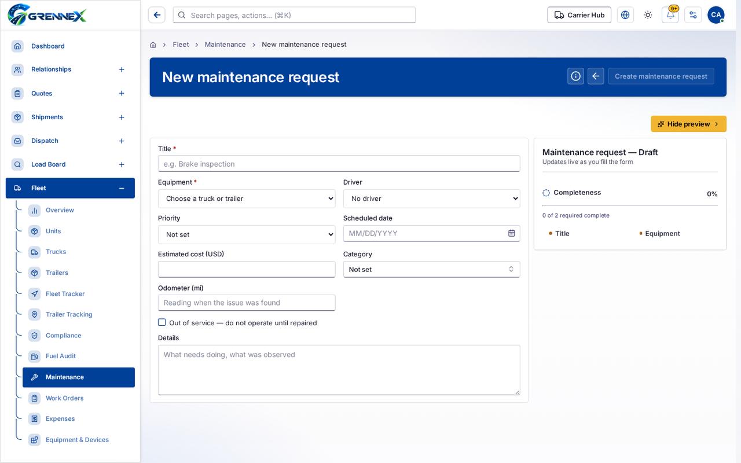Click the back arrow in the blue header
This screenshot has width=741, height=463.
click(x=596, y=76)
